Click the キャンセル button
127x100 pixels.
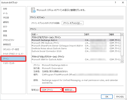coord(120,97)
